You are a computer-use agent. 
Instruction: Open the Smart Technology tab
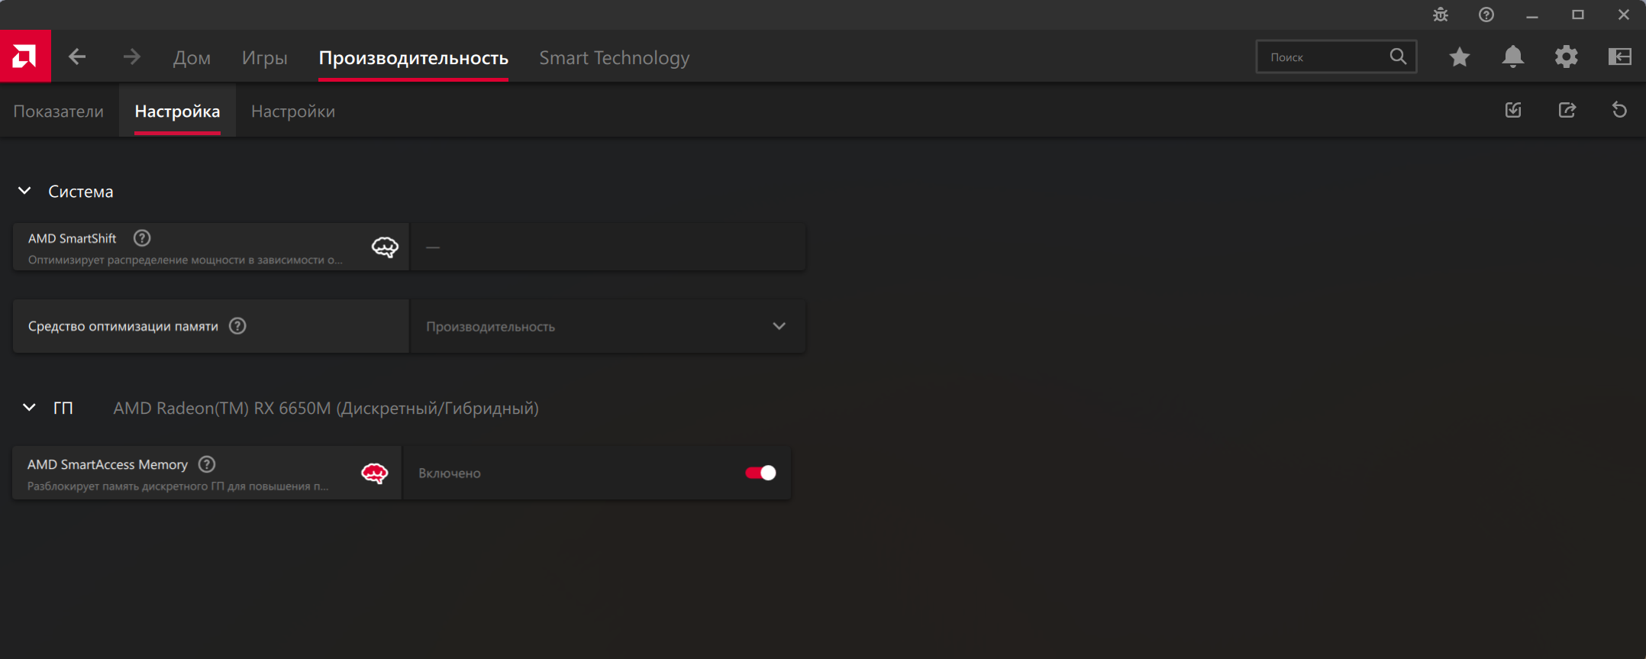614,57
